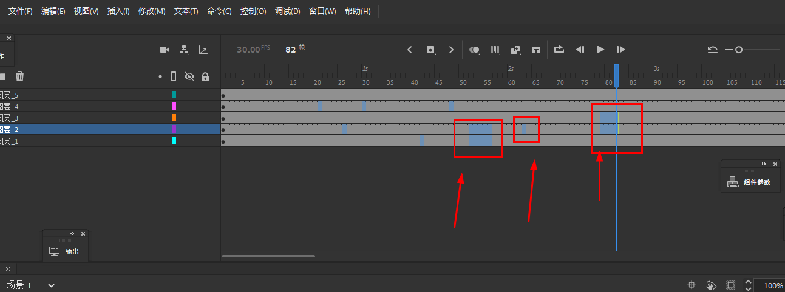The height and width of the screenshot is (292, 785).
Task: Insert keyframe button in timeline
Action: point(430,50)
